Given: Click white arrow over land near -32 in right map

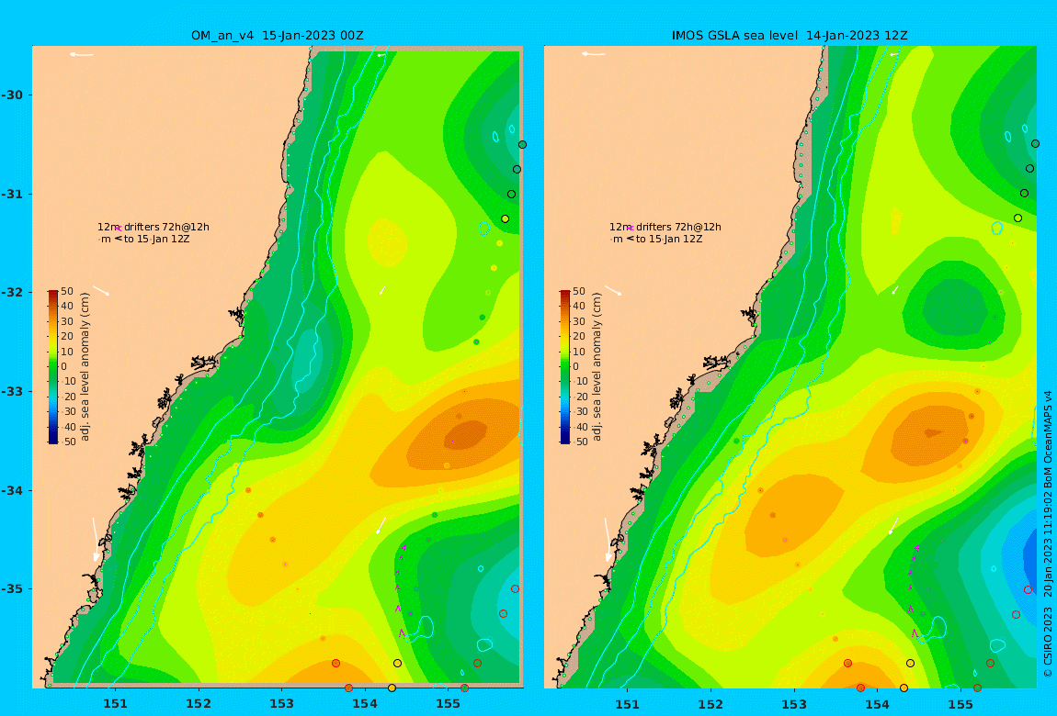Looking at the screenshot, I should click(x=613, y=291).
